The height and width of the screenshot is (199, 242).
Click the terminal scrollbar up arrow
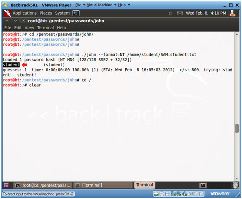pos(237,34)
